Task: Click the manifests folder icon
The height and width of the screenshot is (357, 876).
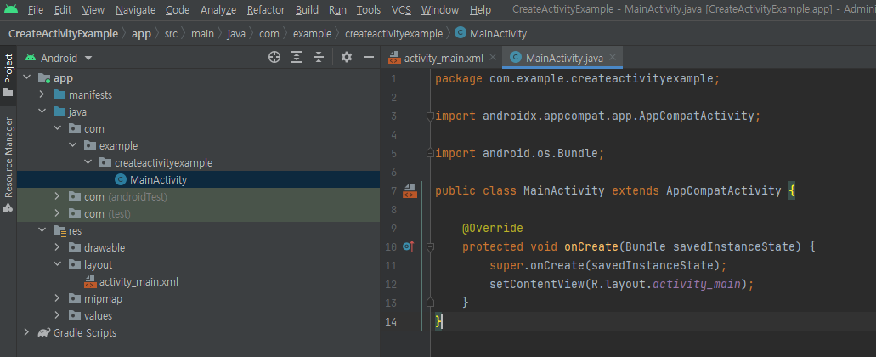Action: coord(59,94)
